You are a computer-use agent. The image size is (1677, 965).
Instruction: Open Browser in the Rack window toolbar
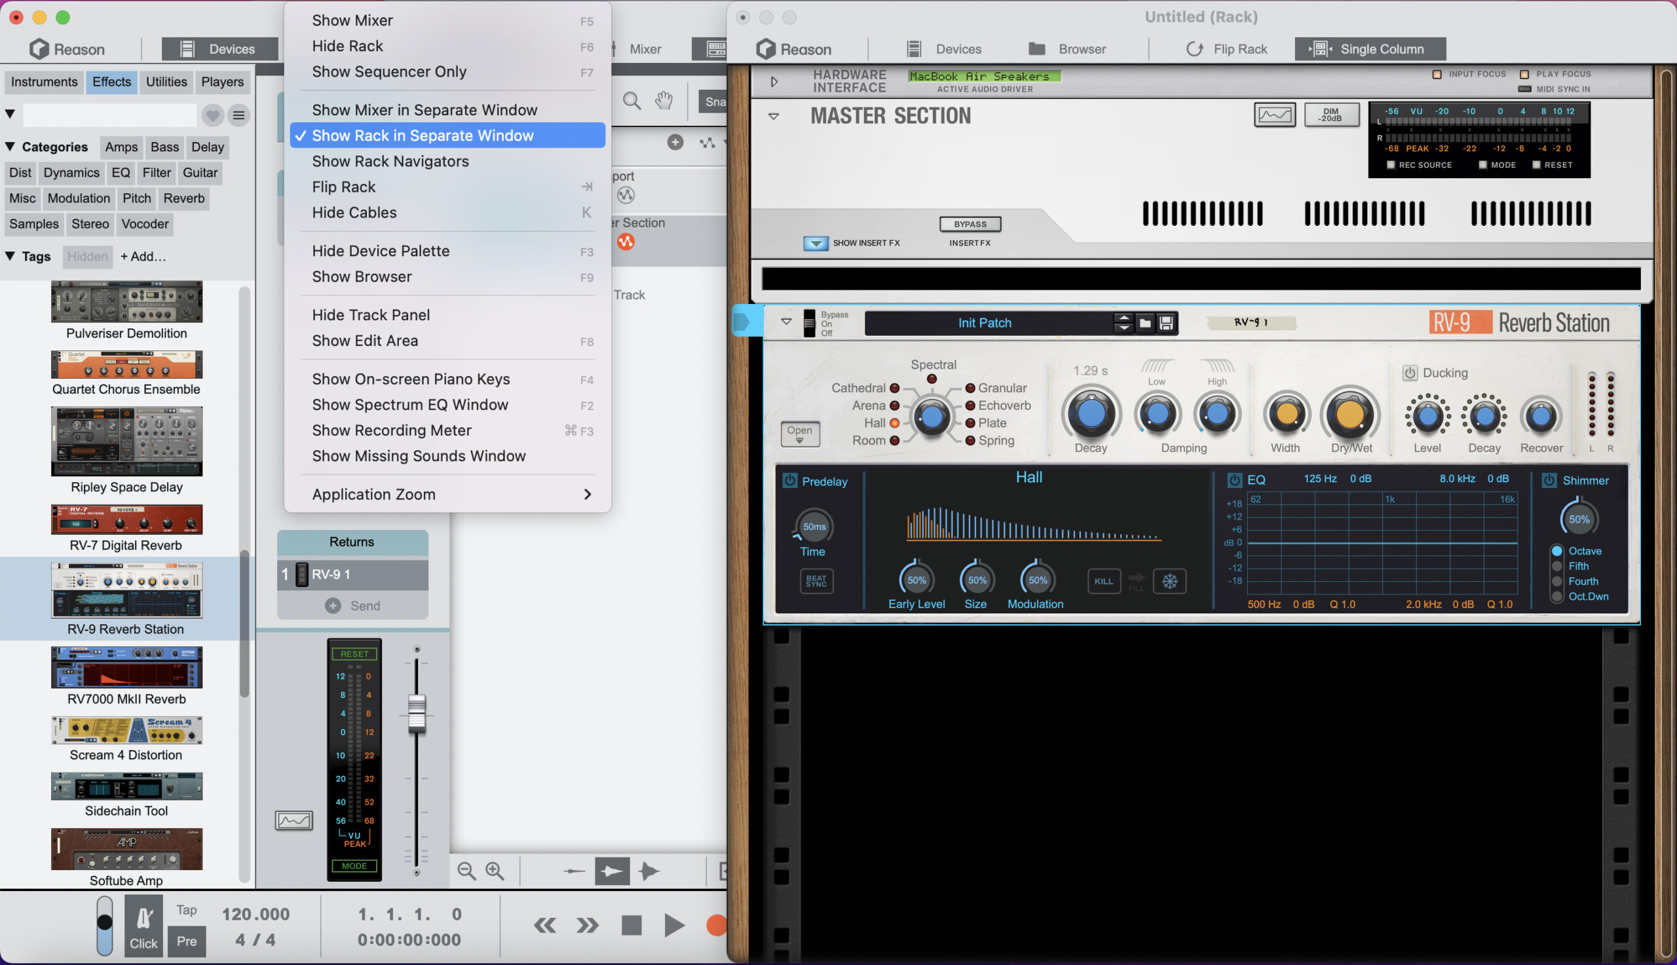pos(1066,48)
